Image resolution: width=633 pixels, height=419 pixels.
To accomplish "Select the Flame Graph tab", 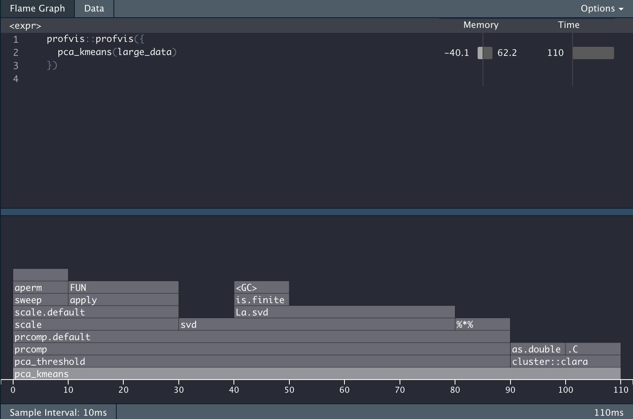I will coord(37,9).
